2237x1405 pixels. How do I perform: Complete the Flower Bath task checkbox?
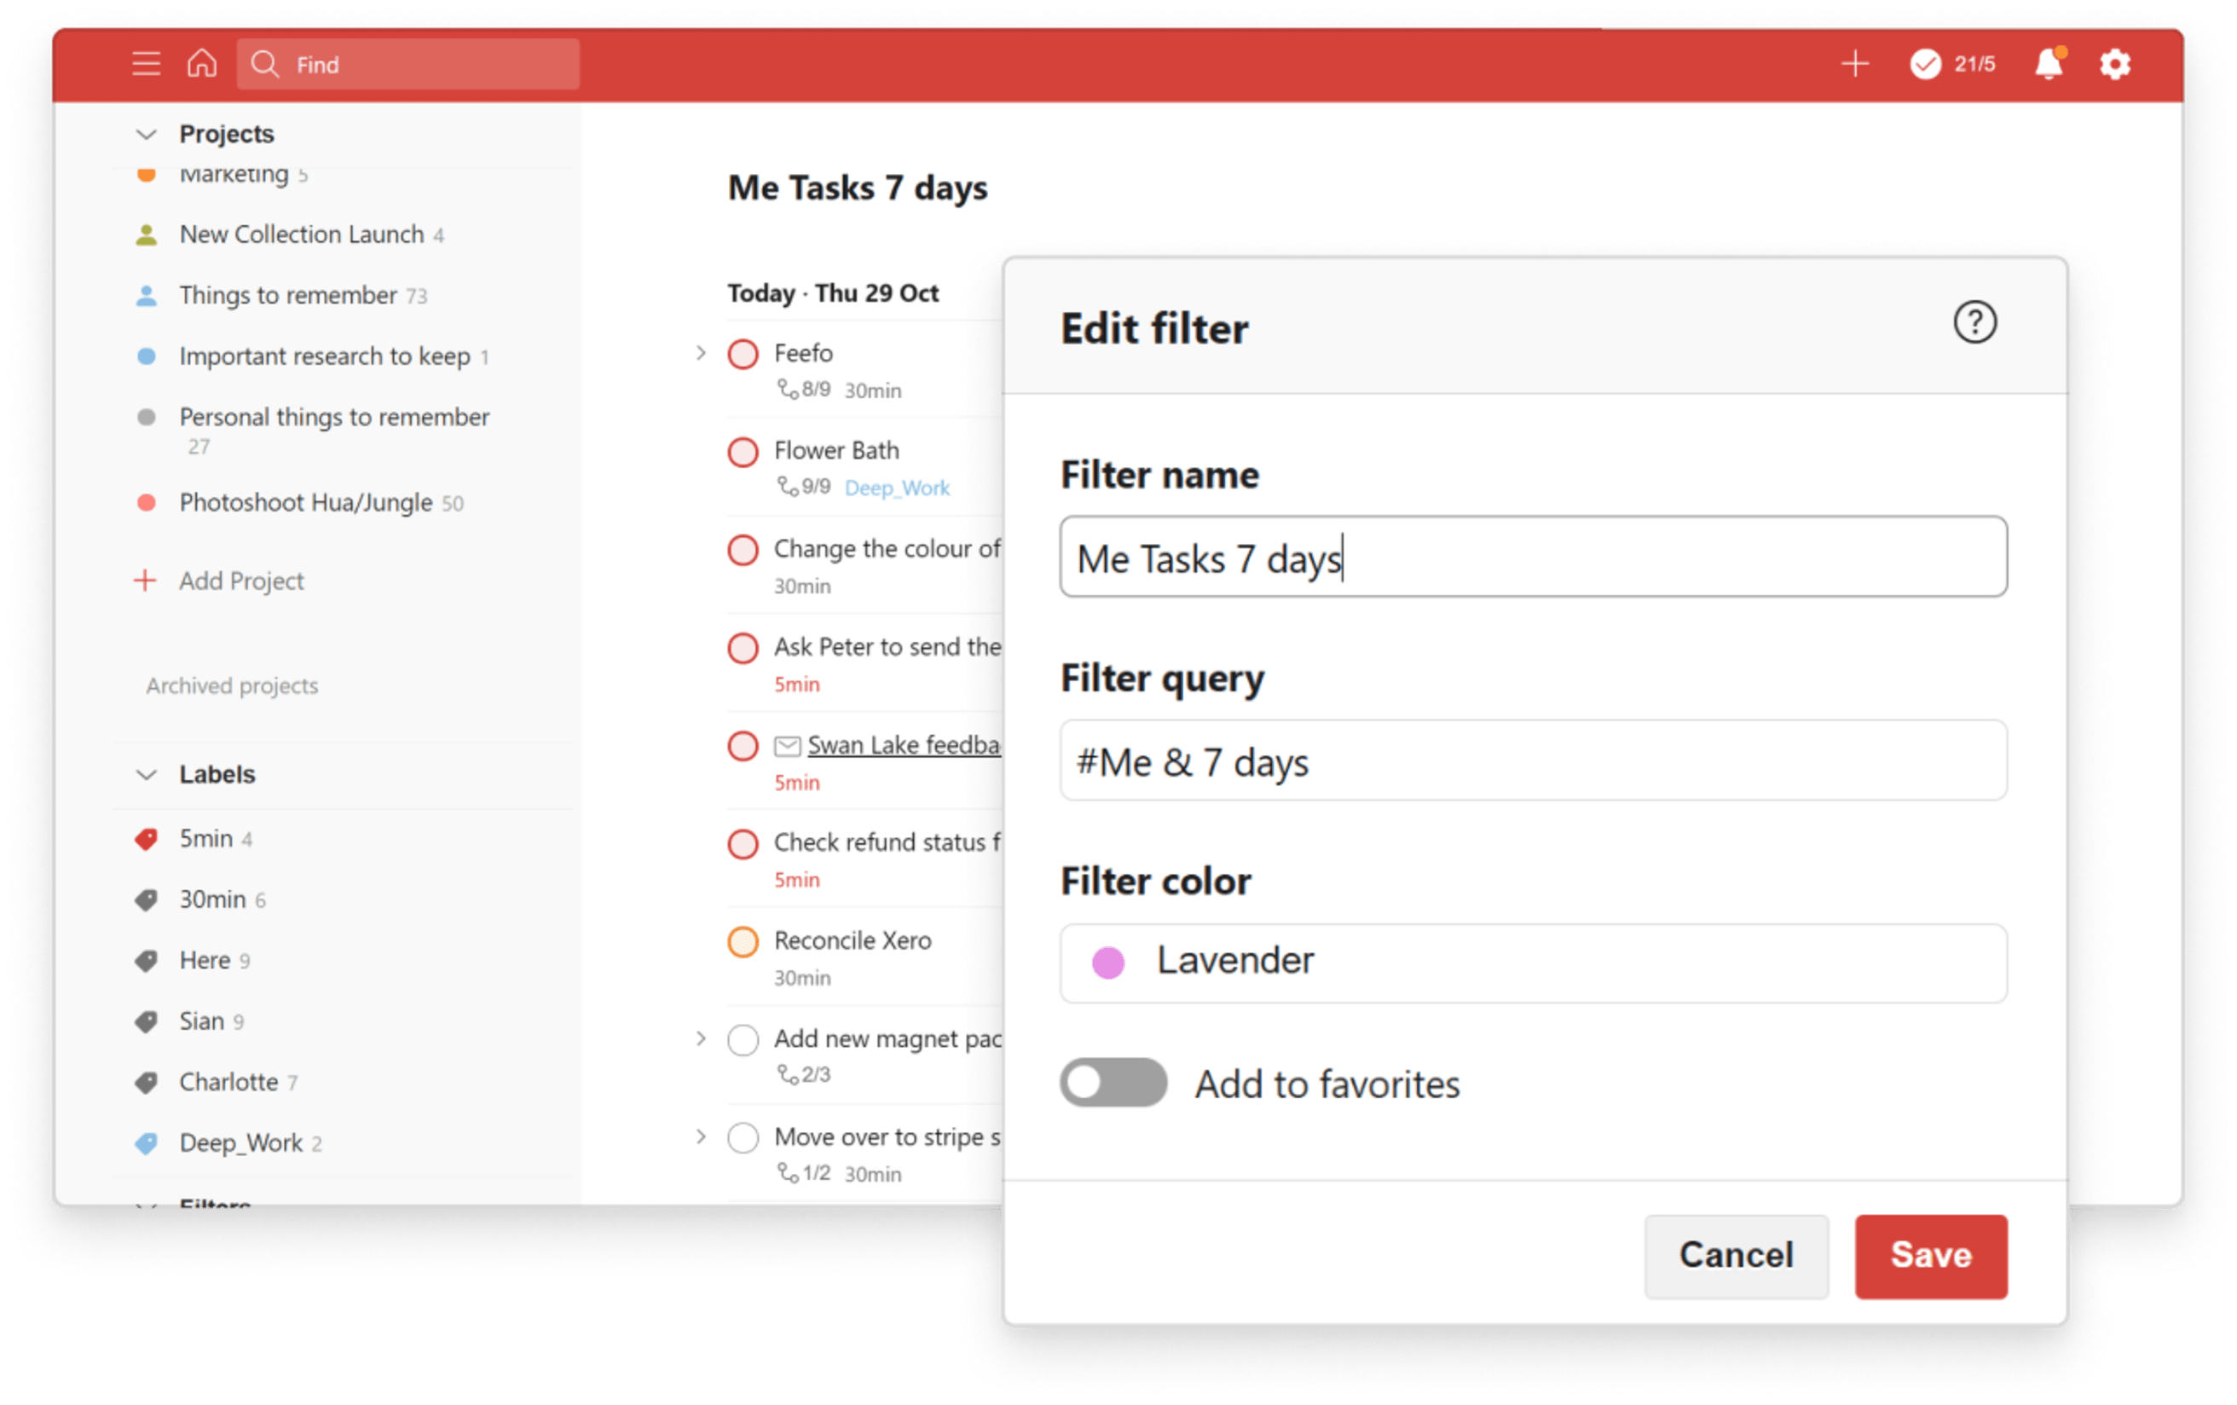[743, 453]
